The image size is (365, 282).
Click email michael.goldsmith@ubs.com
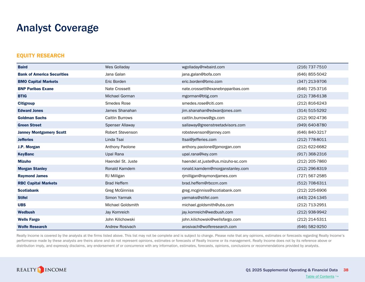(x=208, y=205)
